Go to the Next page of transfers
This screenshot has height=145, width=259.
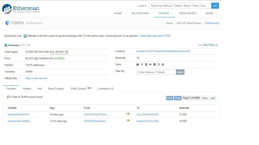(205, 98)
